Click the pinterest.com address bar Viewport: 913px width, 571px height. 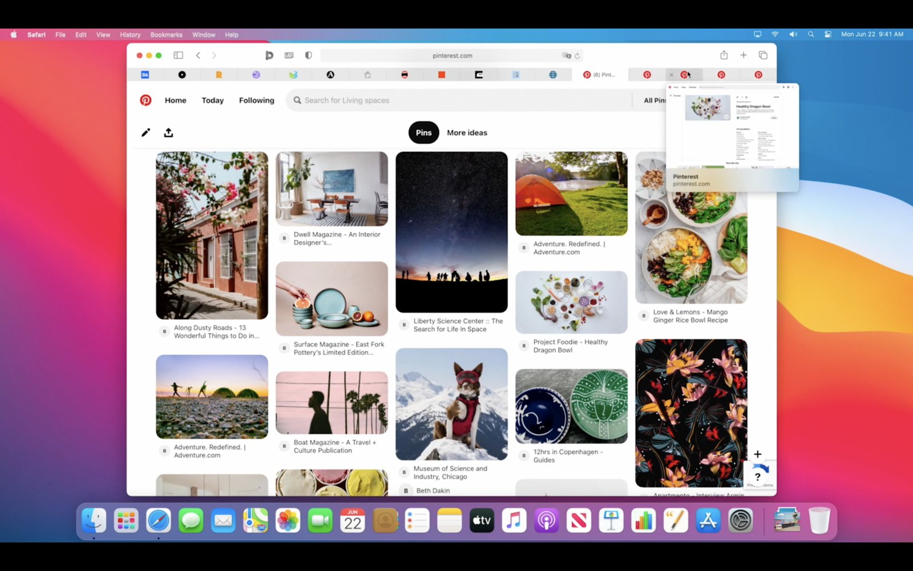(x=452, y=55)
